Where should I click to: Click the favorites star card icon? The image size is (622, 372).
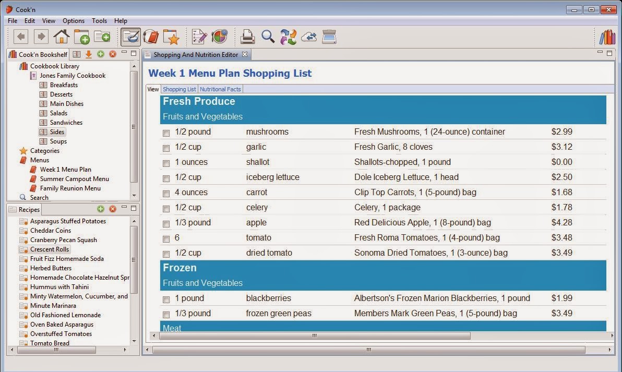point(171,37)
